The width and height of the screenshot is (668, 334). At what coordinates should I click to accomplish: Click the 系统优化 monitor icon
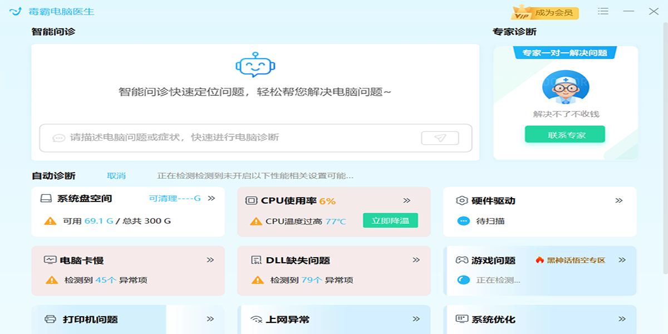[x=461, y=319]
